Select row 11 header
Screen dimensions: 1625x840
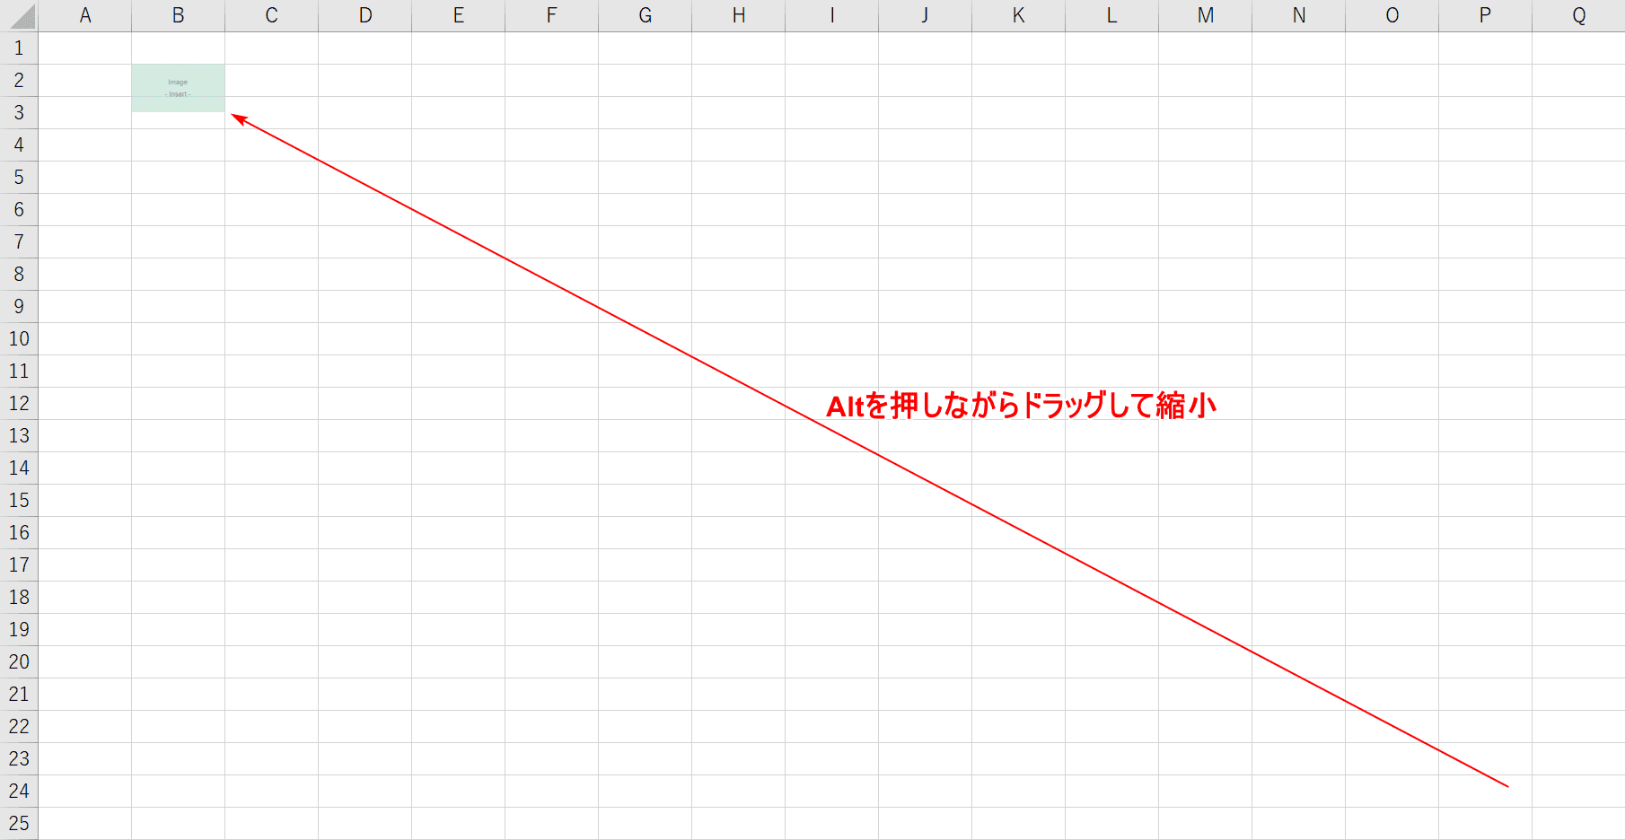coord(19,372)
